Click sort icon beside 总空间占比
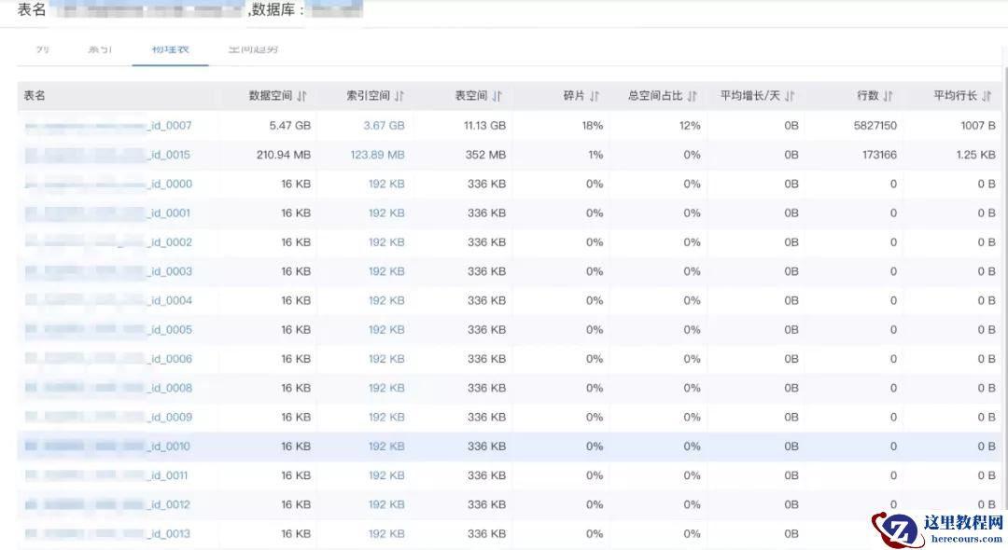The image size is (1008, 550). point(693,96)
